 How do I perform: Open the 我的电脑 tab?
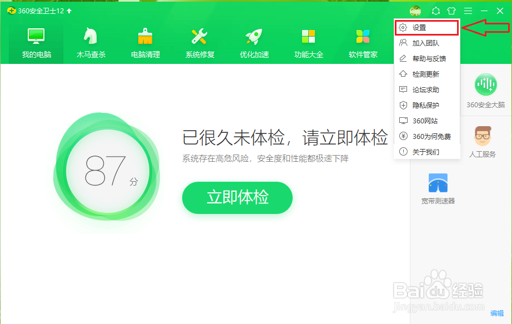pyautogui.click(x=36, y=43)
